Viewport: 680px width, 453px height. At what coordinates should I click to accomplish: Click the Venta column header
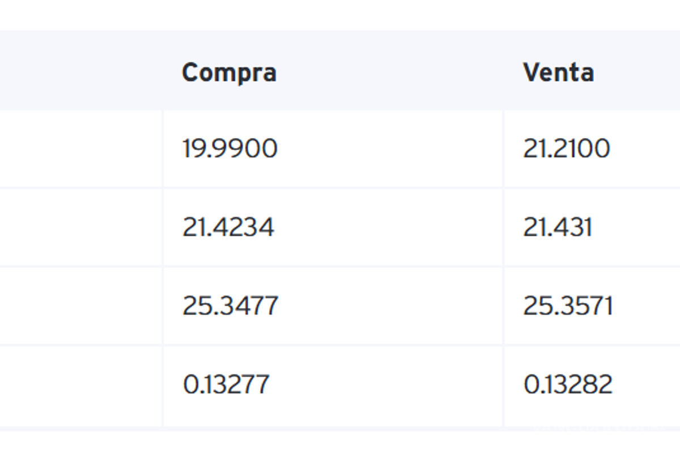coord(558,72)
